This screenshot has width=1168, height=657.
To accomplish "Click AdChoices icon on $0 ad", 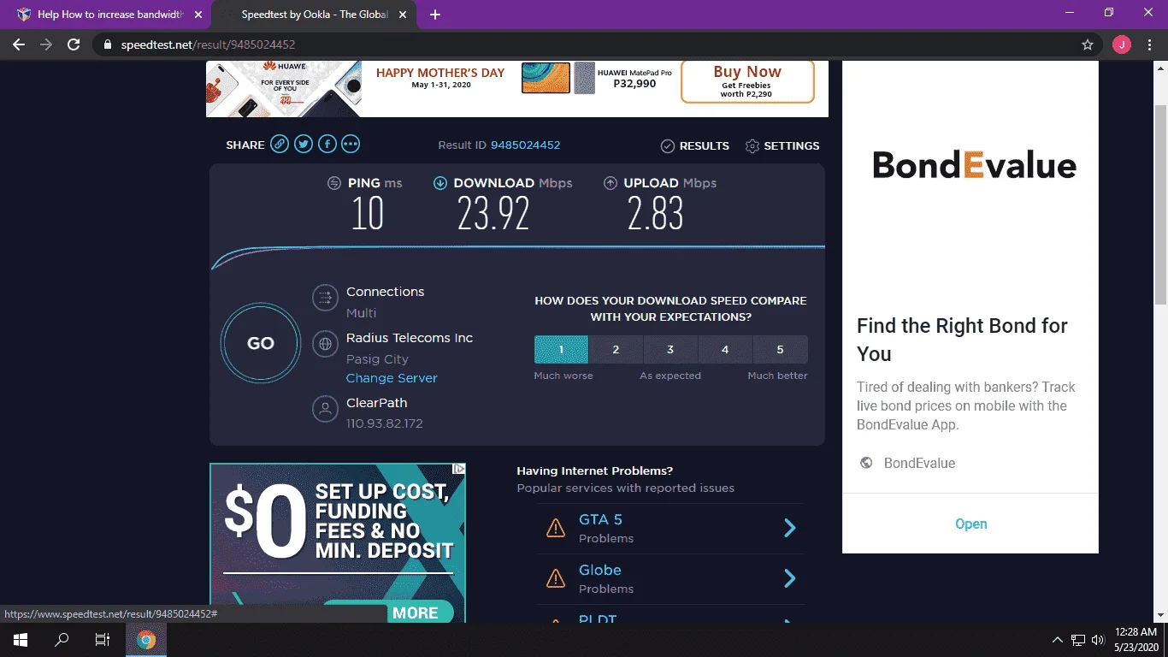I will tap(459, 469).
